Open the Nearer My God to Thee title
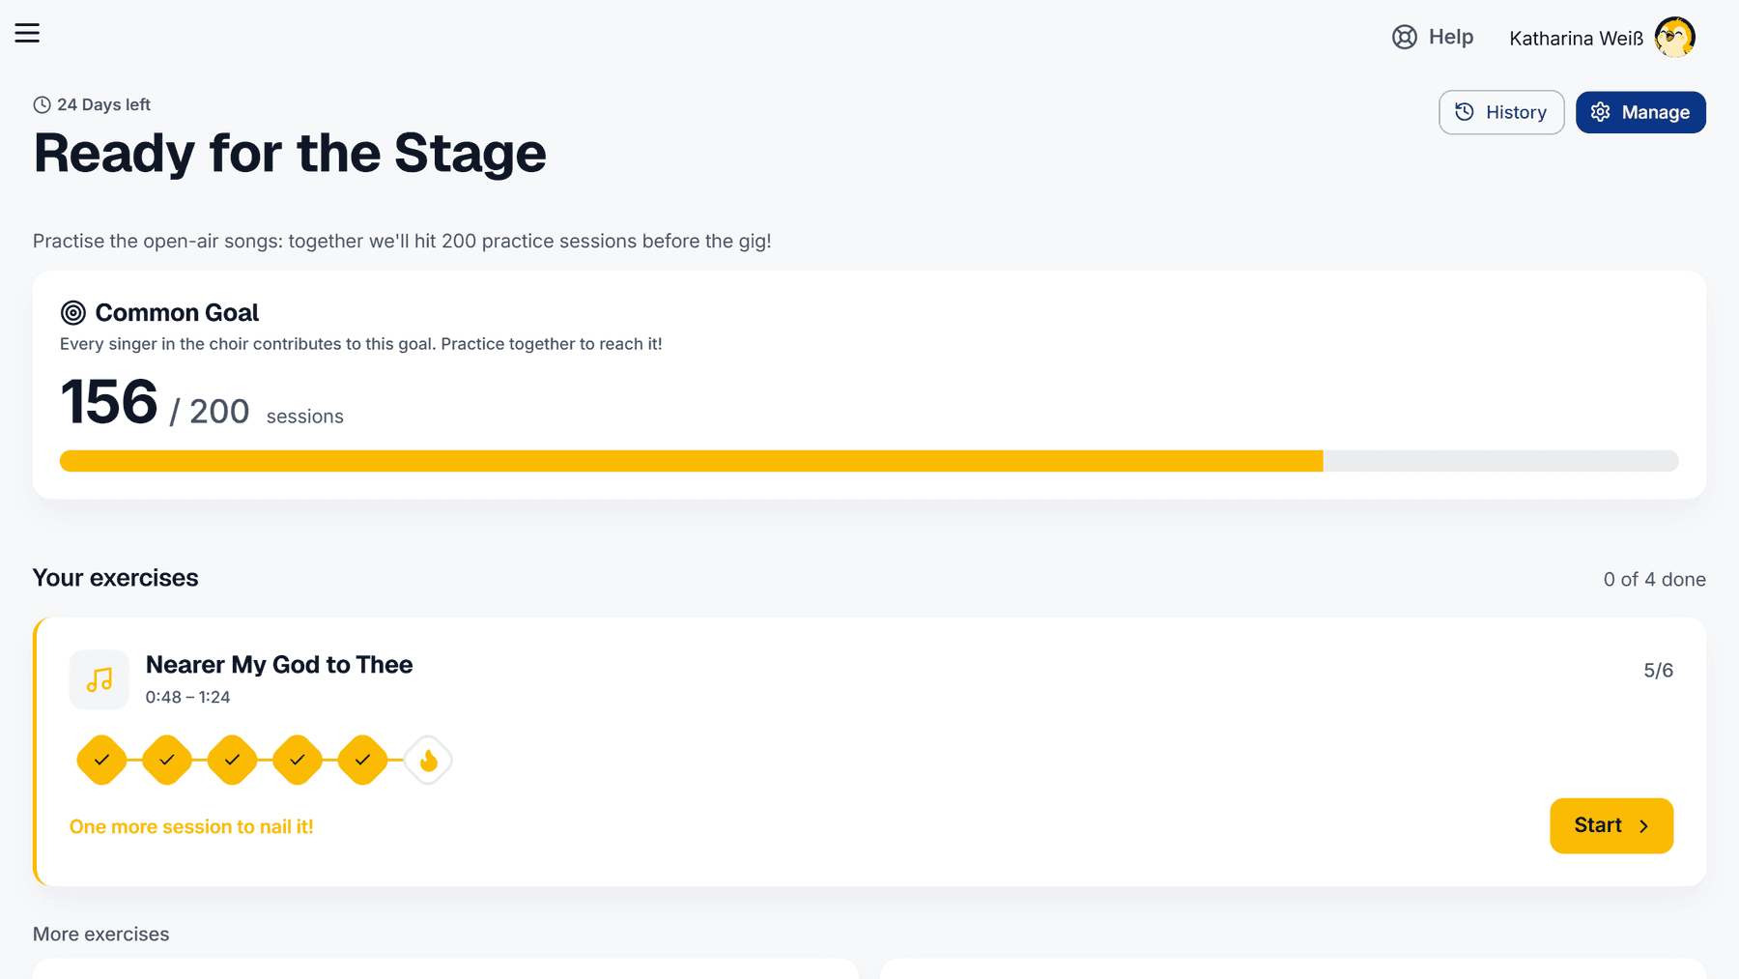Image resolution: width=1739 pixels, height=979 pixels. tap(279, 665)
